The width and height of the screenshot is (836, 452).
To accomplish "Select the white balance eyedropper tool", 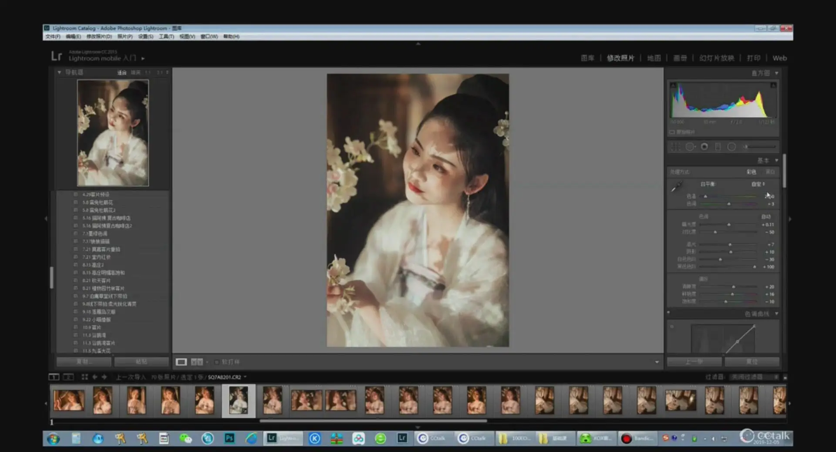I will (x=676, y=187).
